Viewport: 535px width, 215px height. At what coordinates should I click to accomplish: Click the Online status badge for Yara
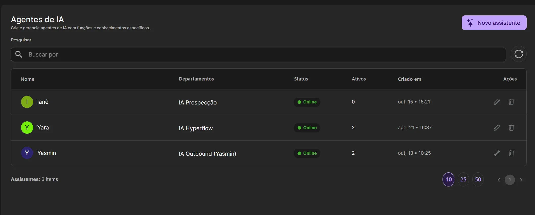(x=307, y=128)
